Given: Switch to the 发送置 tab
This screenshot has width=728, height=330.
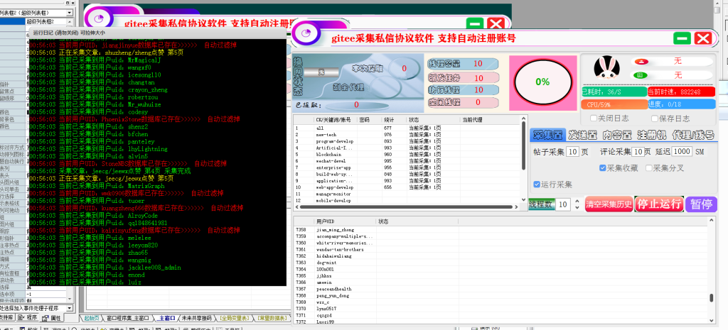Looking at the screenshot, I should [582, 135].
